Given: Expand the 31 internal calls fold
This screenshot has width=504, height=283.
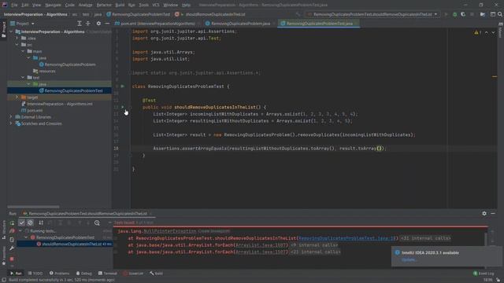Looking at the screenshot, I should click(x=425, y=238).
